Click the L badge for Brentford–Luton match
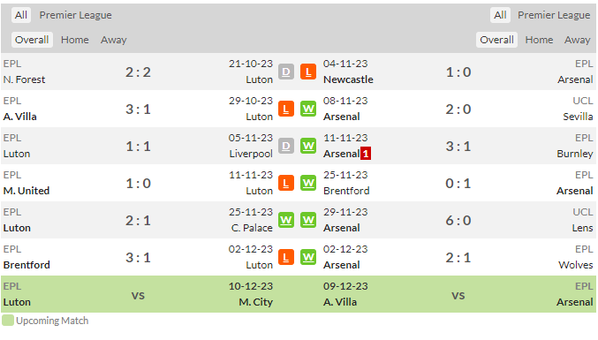The height and width of the screenshot is (340, 598). pos(286,257)
